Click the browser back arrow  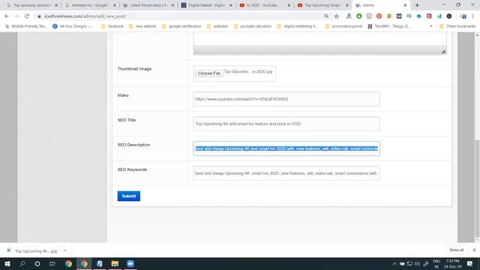point(7,16)
